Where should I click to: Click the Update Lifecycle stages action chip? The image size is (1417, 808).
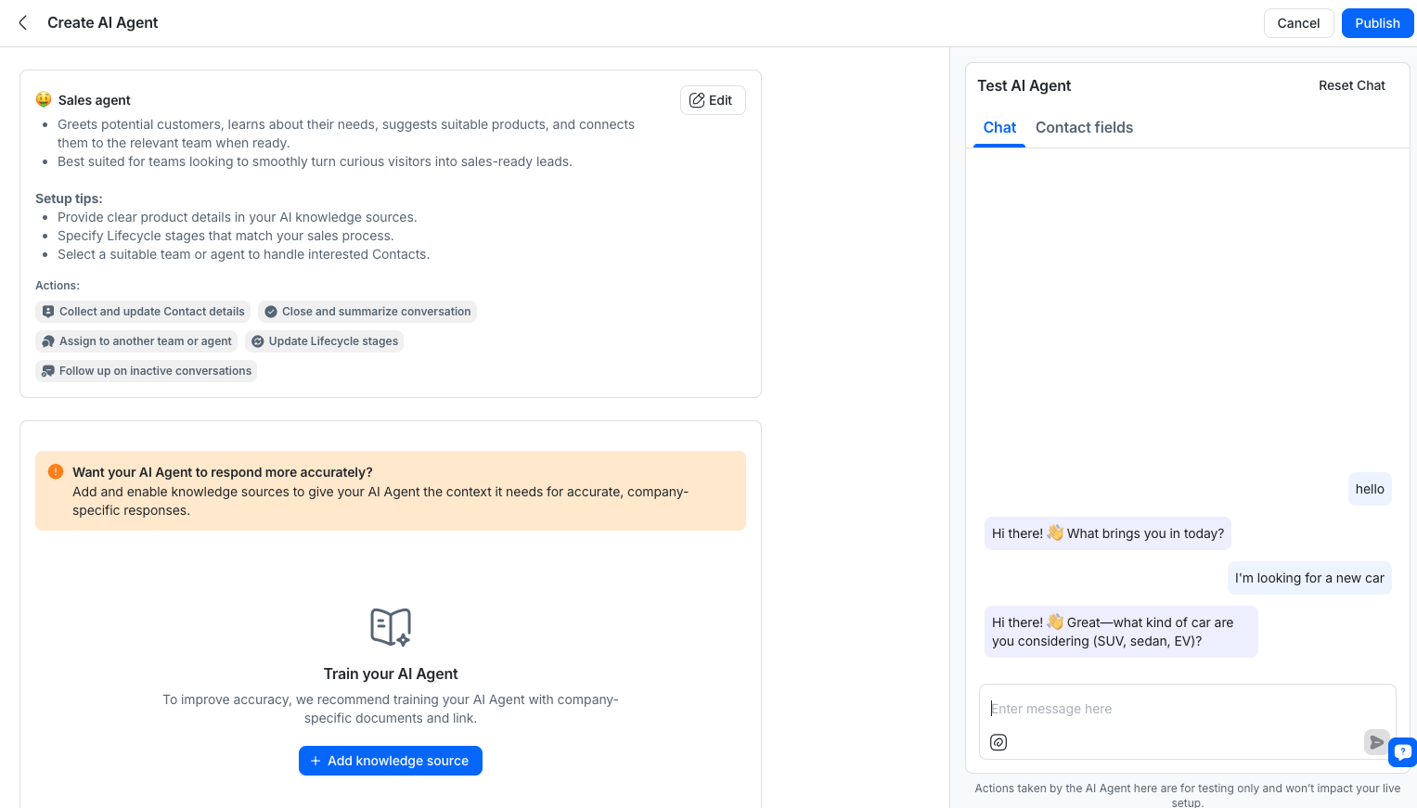tap(325, 341)
